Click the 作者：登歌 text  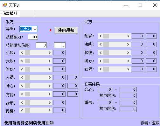[x=150, y=123]
